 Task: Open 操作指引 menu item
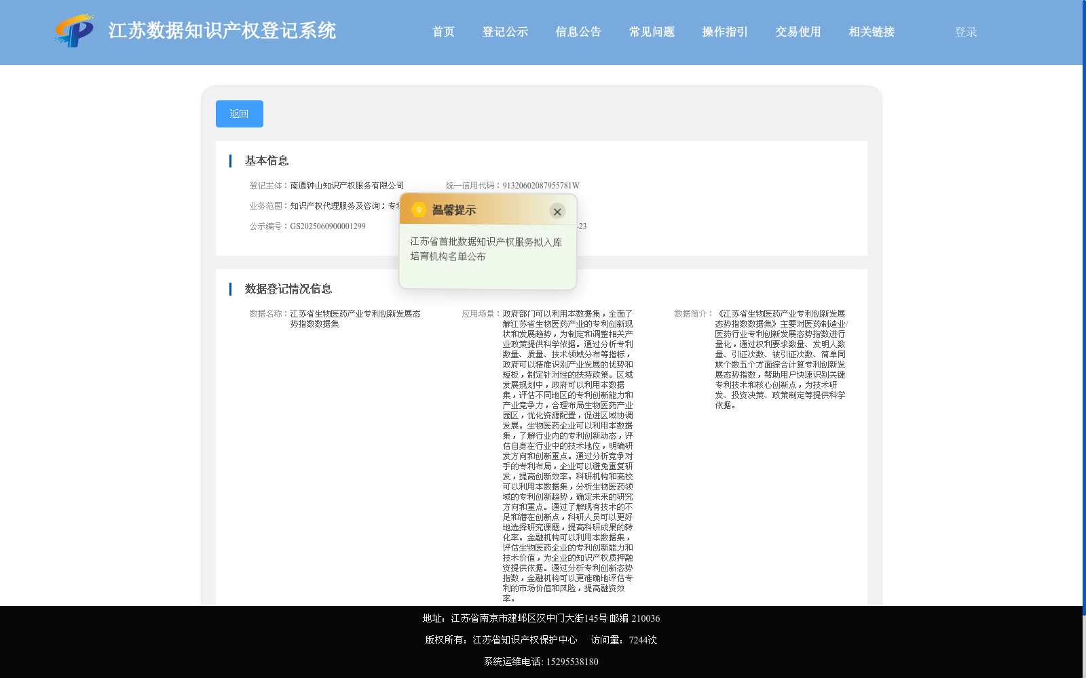725,32
